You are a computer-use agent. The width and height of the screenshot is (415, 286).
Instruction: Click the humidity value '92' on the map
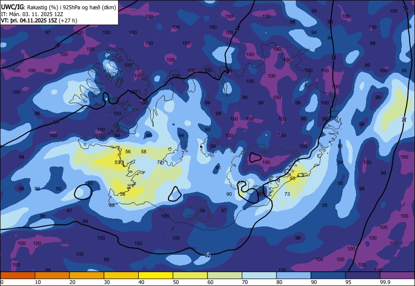[59, 189]
